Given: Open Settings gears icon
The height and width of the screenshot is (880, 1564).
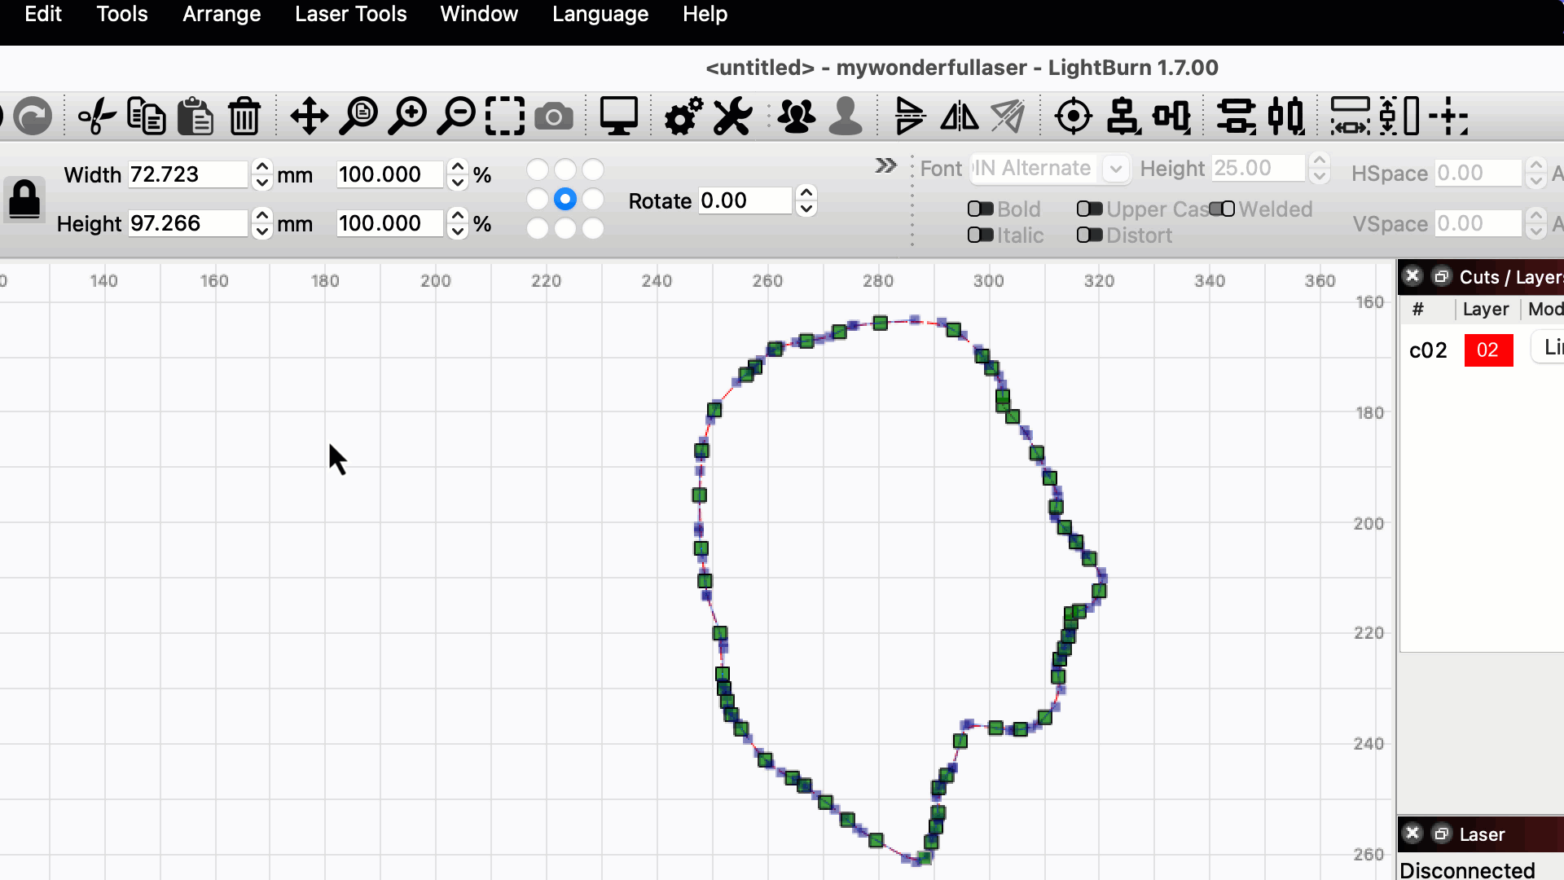Looking at the screenshot, I should tap(683, 116).
